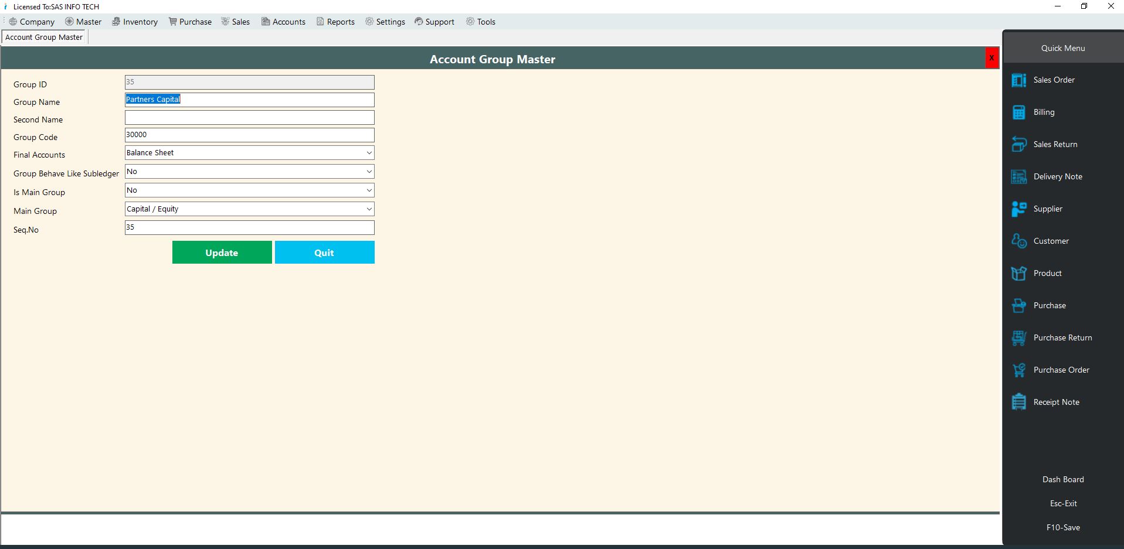Viewport: 1124px width, 549px height.
Task: Open the Accounts menu
Action: (284, 22)
